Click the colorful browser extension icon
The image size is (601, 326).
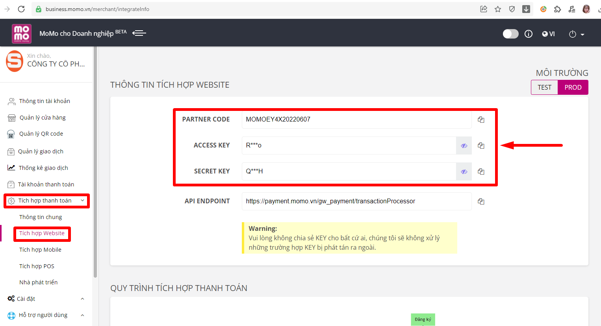click(x=543, y=9)
